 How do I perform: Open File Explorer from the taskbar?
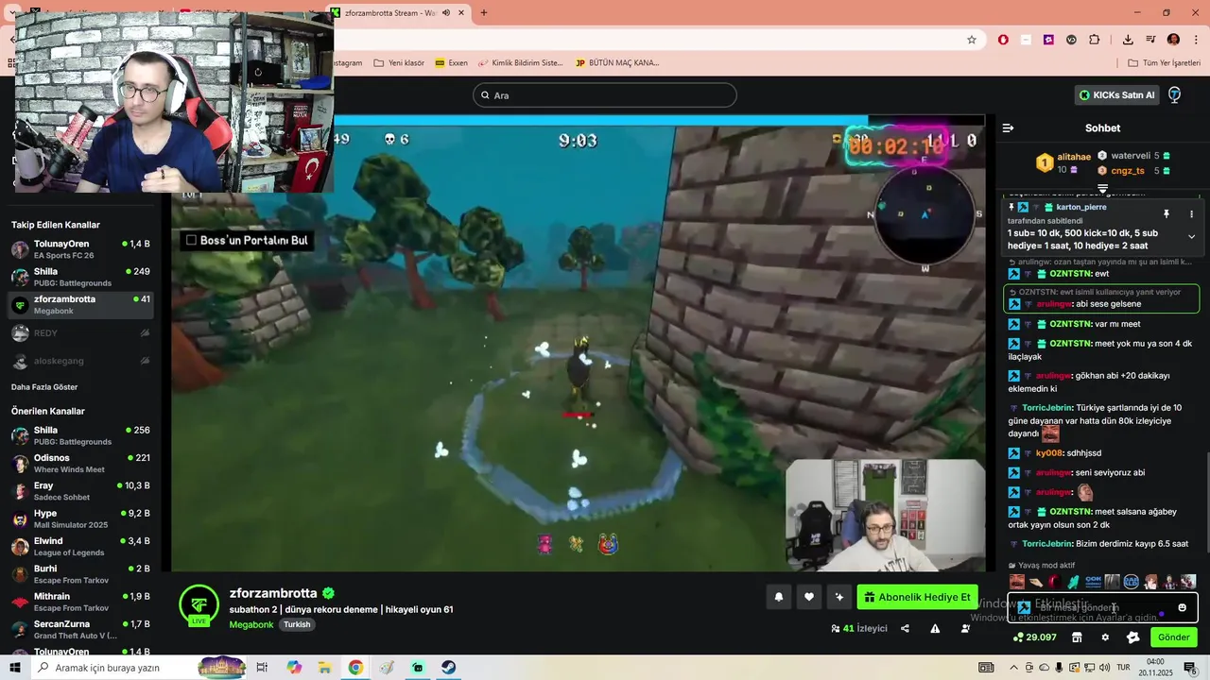tap(324, 668)
